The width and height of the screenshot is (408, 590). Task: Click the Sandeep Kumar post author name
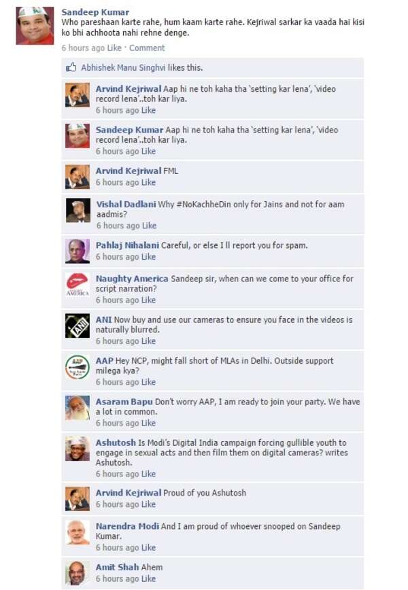pyautogui.click(x=95, y=12)
